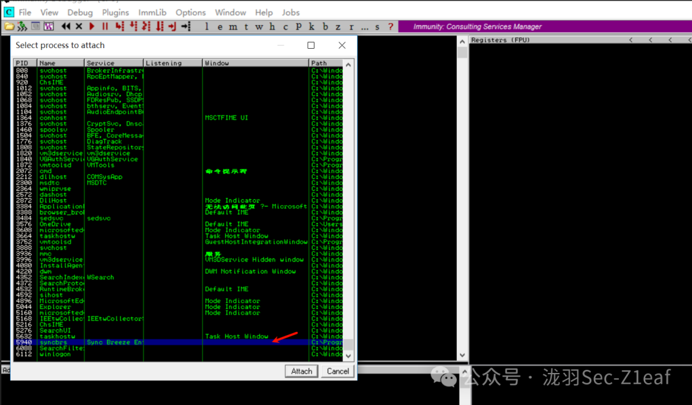The height and width of the screenshot is (405, 692).
Task: Open the Debug menu
Action: 80,12
